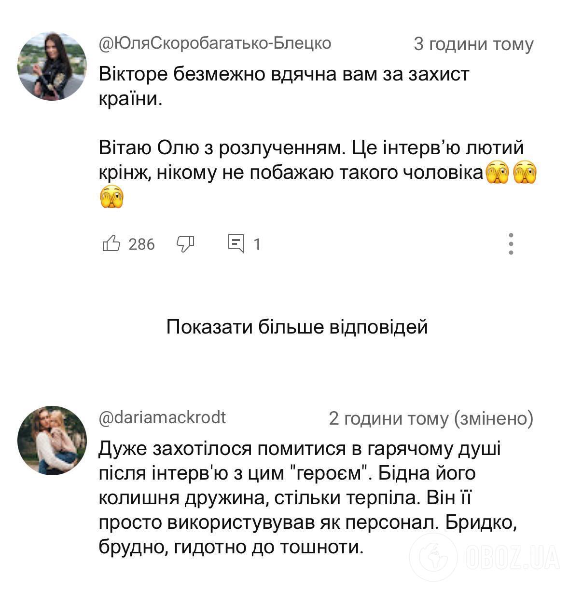The height and width of the screenshot is (589, 569).
Task: Open the reply icon showing 1 reply
Action: pyautogui.click(x=236, y=243)
